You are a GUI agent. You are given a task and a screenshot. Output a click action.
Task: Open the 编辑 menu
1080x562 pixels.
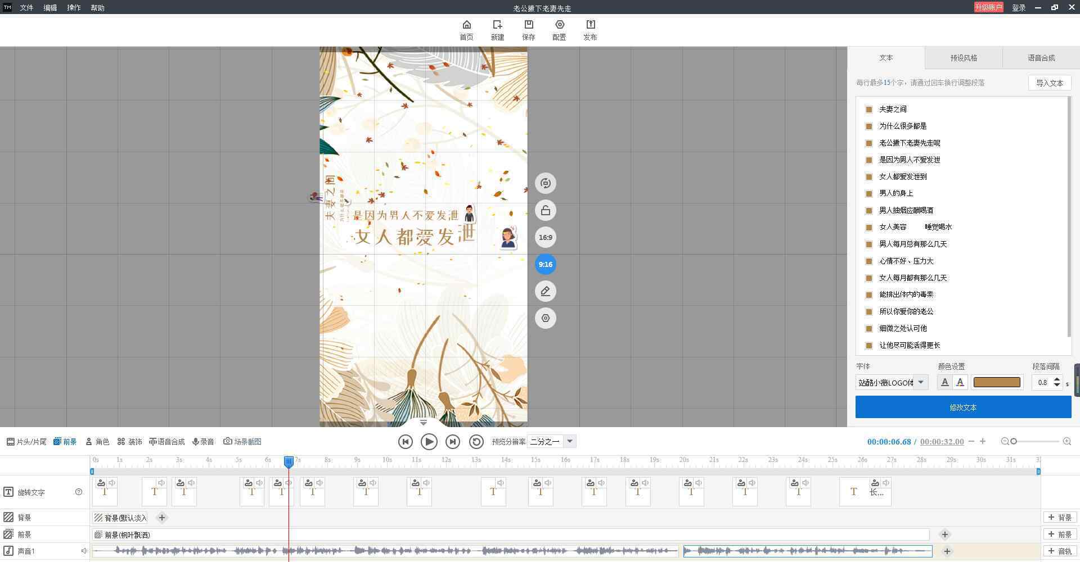pyautogui.click(x=50, y=8)
